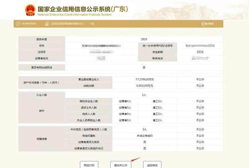Click the 退役士兵人数 label
Image resolution: width=249 pixels, height=168 pixels.
tap(89, 108)
